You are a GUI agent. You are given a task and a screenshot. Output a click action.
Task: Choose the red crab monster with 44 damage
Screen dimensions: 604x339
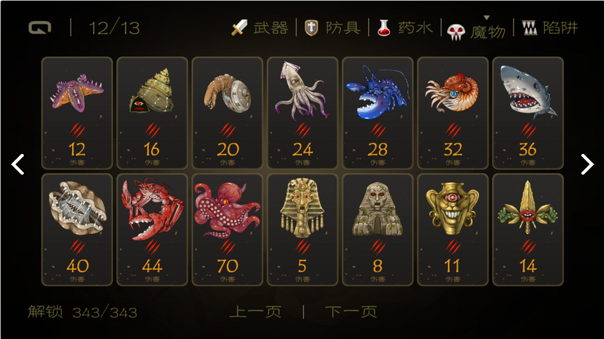(152, 229)
